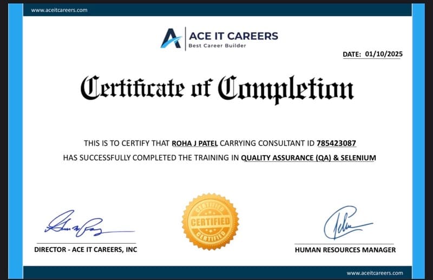The image size is (433, 280).
Task: Select consultant ID 785423087
Action: (336, 143)
